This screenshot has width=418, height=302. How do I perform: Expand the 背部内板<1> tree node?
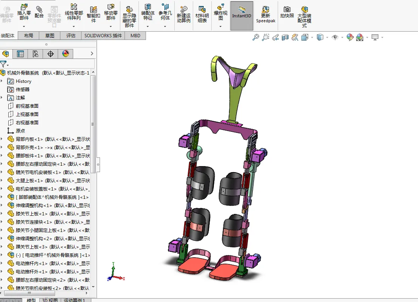pyautogui.click(x=2, y=139)
